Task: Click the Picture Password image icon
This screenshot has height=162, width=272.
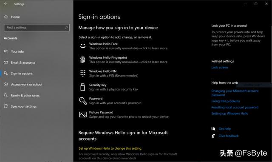Action: pyautogui.click(x=83, y=114)
